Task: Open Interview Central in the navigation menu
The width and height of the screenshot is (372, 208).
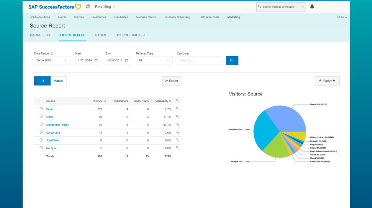Action: 147,17
